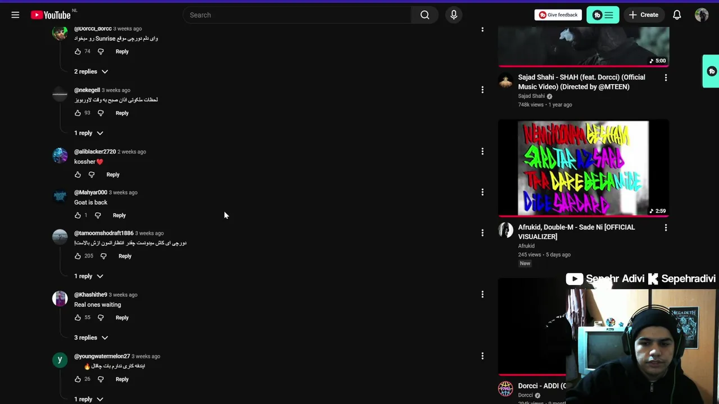Like the @nekegell comment
The height and width of the screenshot is (404, 719).
coord(78,113)
